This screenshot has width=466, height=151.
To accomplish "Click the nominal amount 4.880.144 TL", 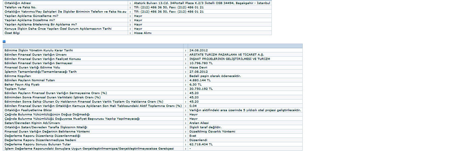I will (200, 80).
